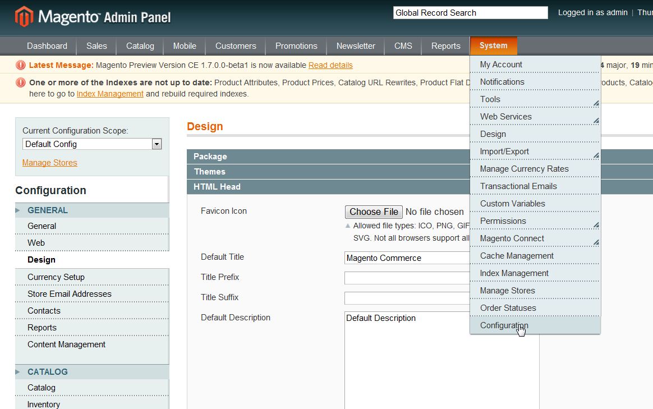Click the Permissions submenu arrow icon
This screenshot has height=409, width=653.
click(x=595, y=224)
